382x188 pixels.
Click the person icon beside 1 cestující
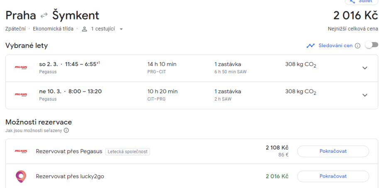click(84, 29)
